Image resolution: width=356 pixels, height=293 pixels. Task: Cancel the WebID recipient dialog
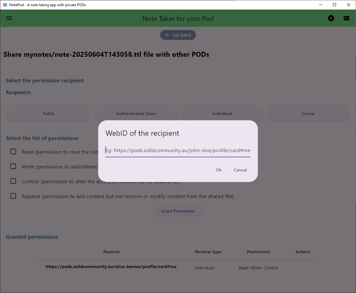tap(240, 170)
